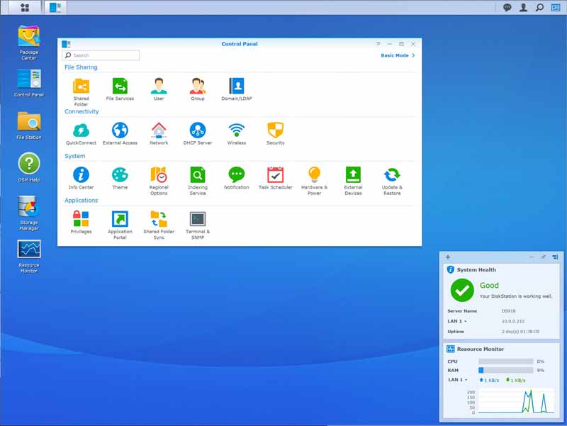Expand the LAN 1 dropdown in Resource Monitor
Image resolution: width=567 pixels, height=426 pixels.
457,380
